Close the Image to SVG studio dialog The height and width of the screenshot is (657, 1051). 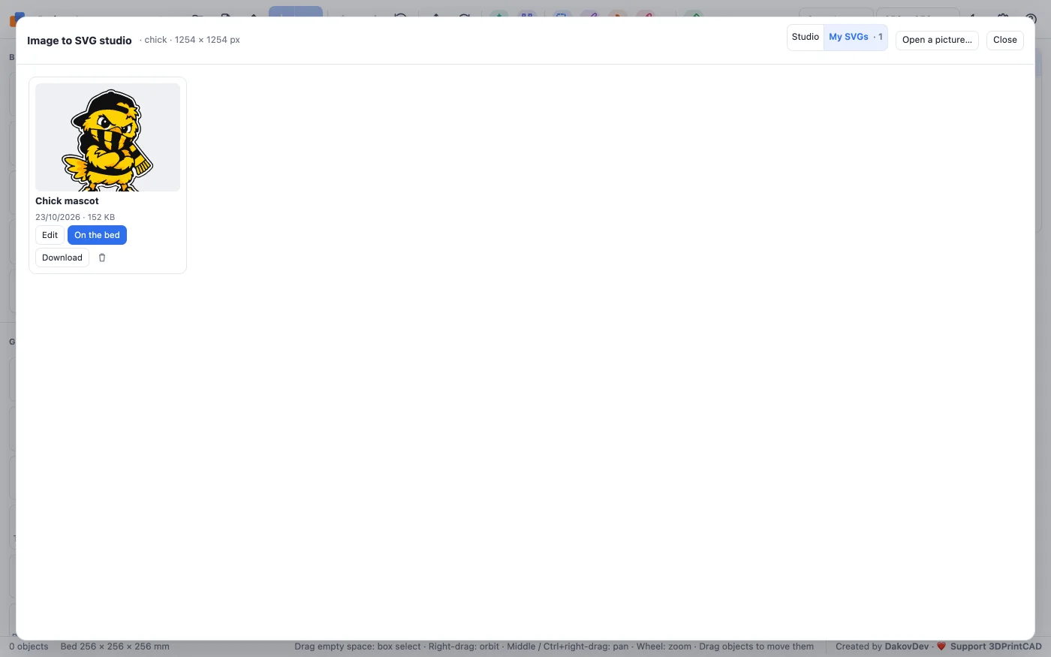(1004, 40)
